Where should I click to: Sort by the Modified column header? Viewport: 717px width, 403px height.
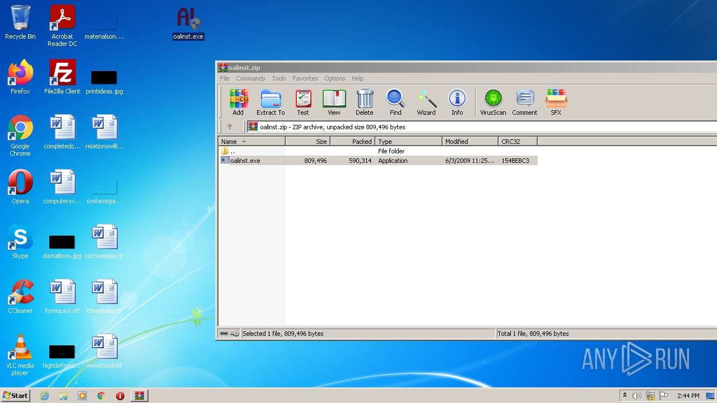[471, 142]
